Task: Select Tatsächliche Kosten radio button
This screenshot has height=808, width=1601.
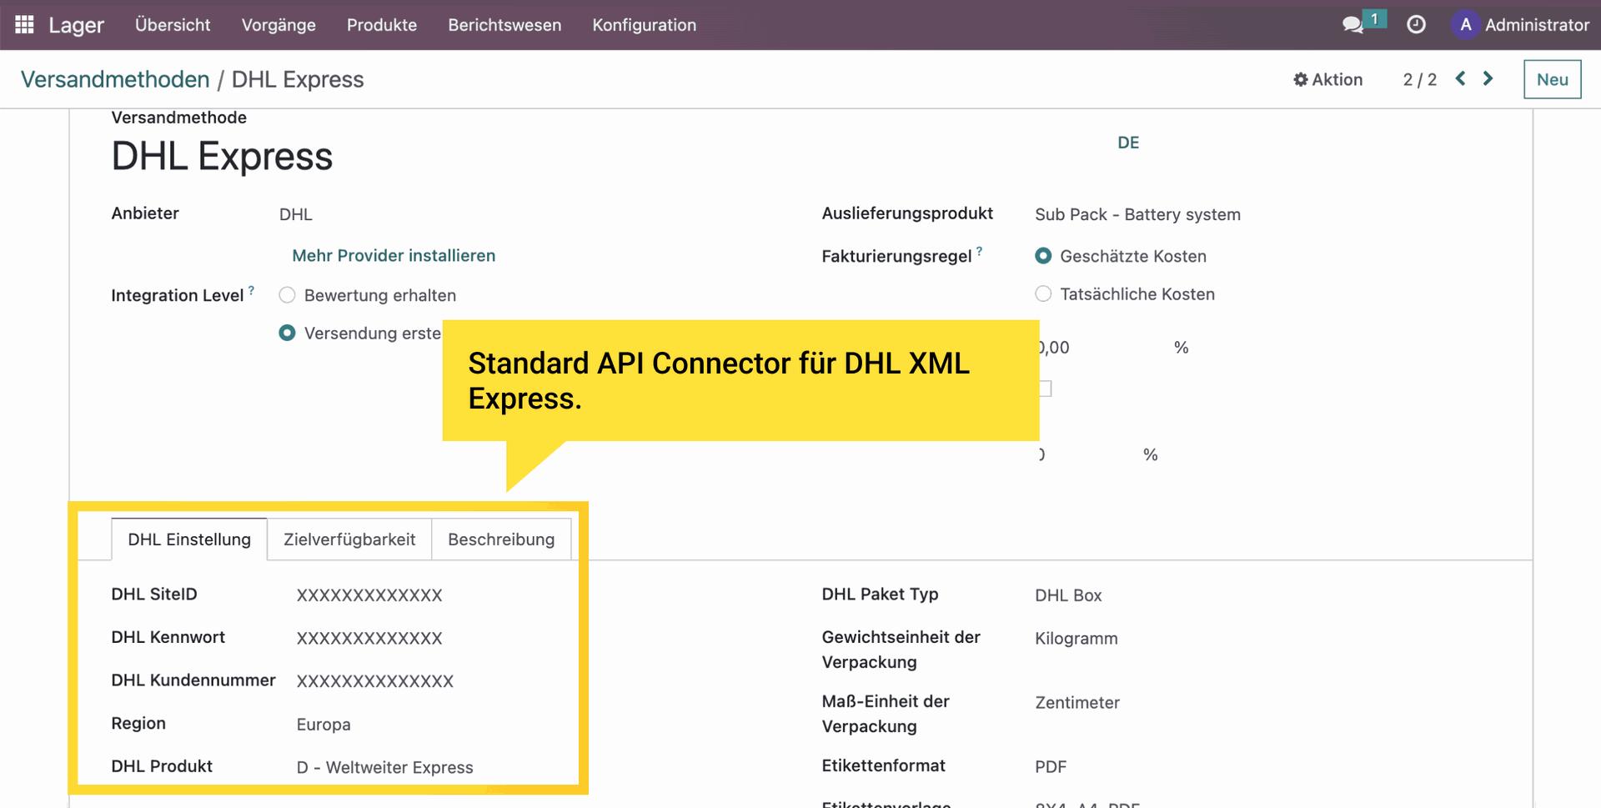Action: point(1043,294)
